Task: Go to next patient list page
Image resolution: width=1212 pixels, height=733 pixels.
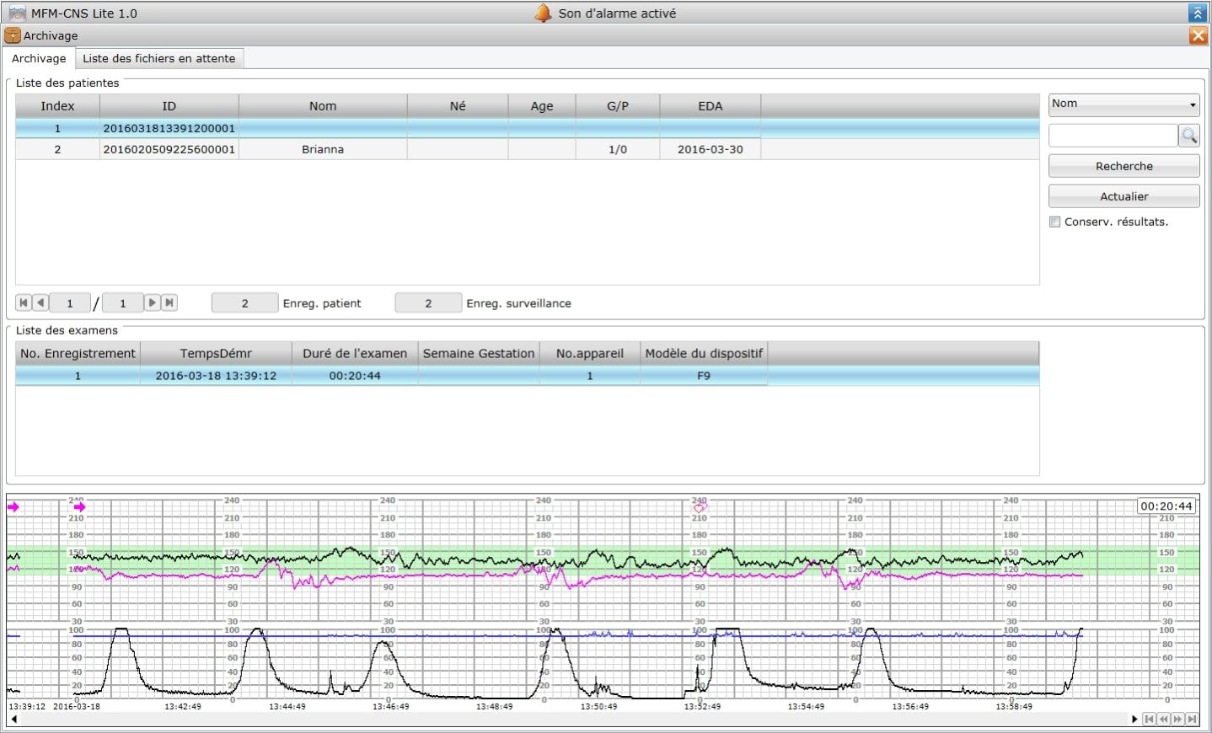Action: pyautogui.click(x=152, y=302)
